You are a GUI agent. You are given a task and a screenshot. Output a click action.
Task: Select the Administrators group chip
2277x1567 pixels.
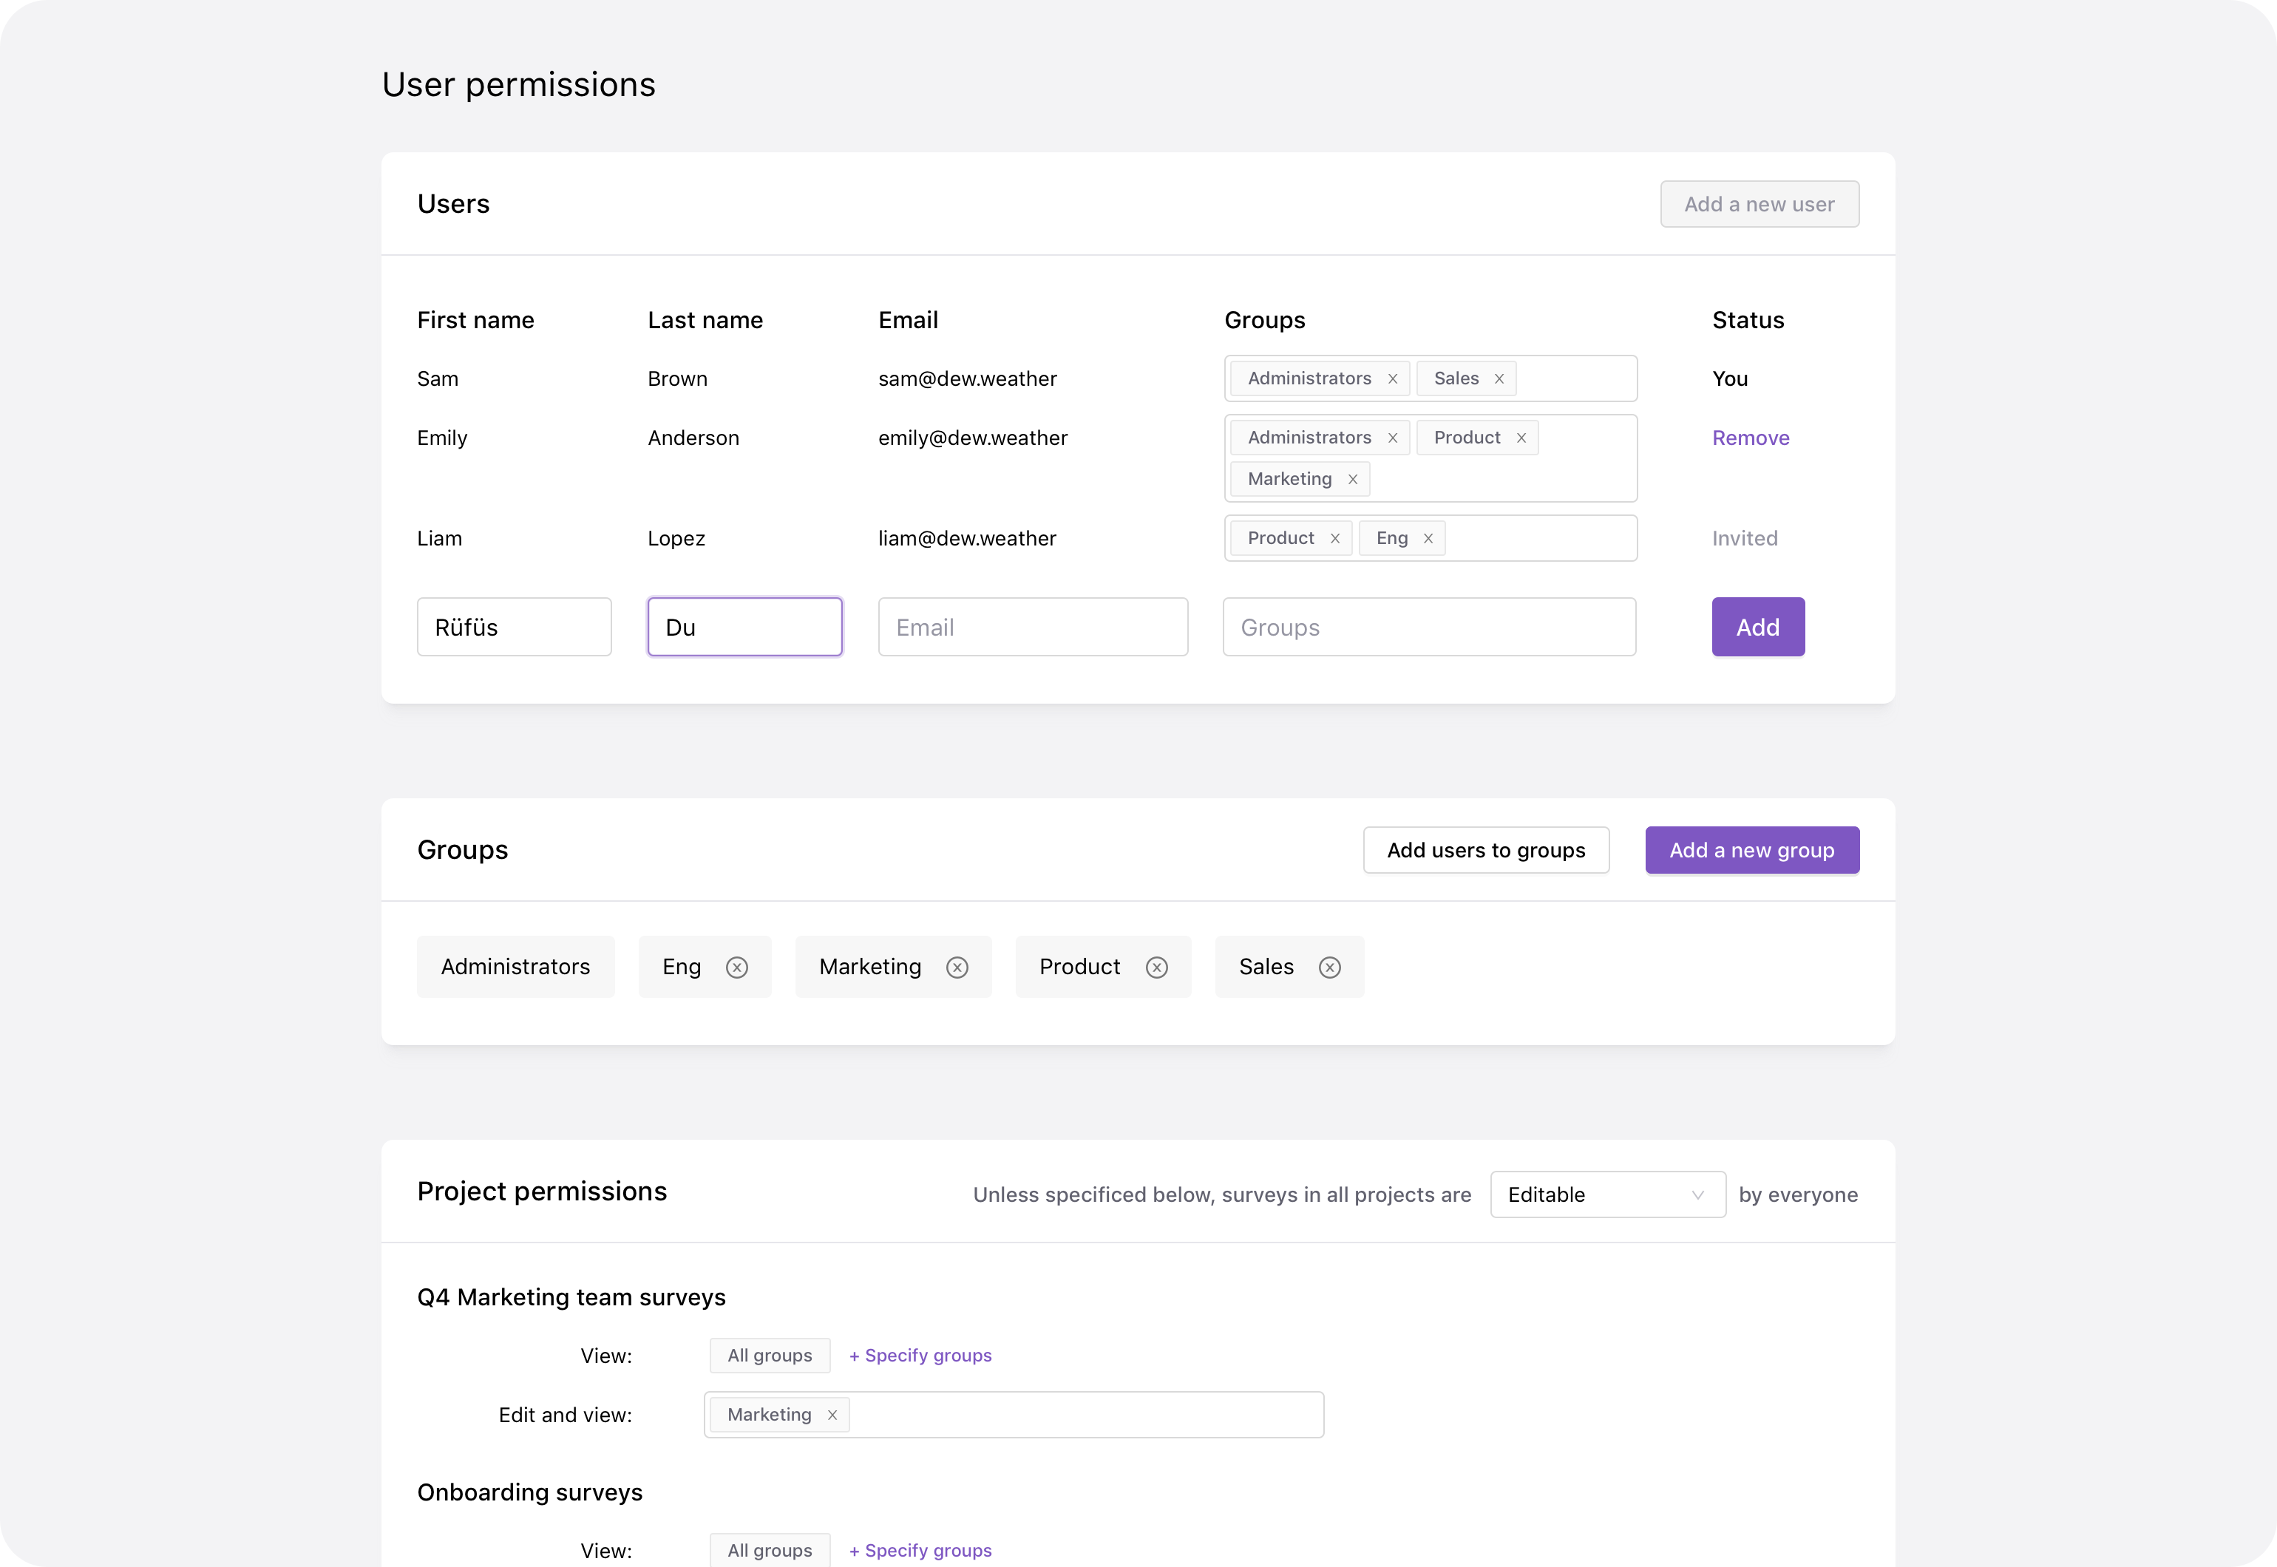pyautogui.click(x=515, y=967)
